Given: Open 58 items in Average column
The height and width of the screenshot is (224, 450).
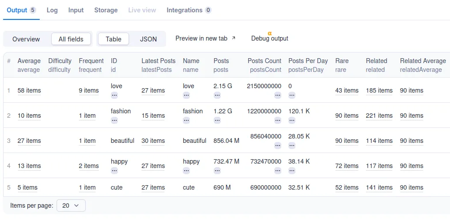Looking at the screenshot, I should click(x=29, y=90).
